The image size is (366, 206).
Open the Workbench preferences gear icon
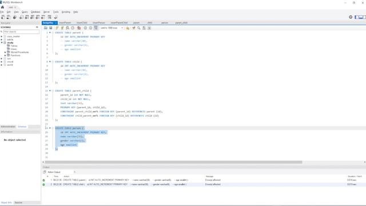pyautogui.click(x=351, y=17)
